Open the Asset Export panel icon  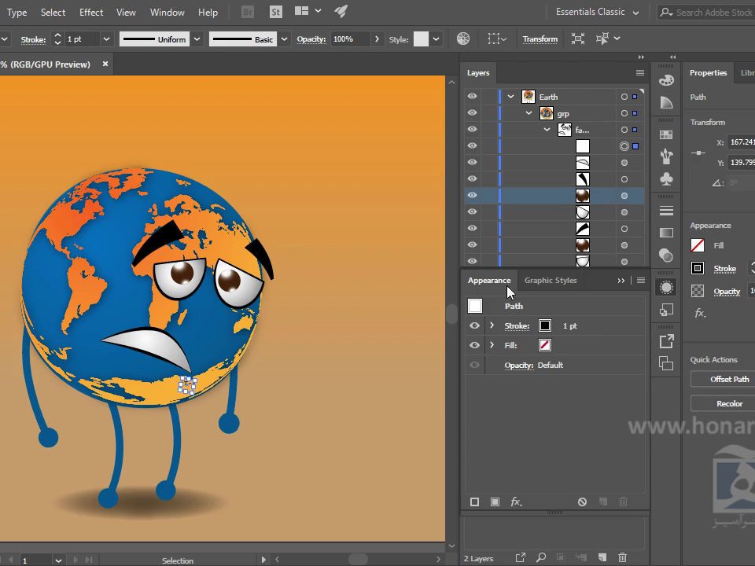(x=666, y=342)
